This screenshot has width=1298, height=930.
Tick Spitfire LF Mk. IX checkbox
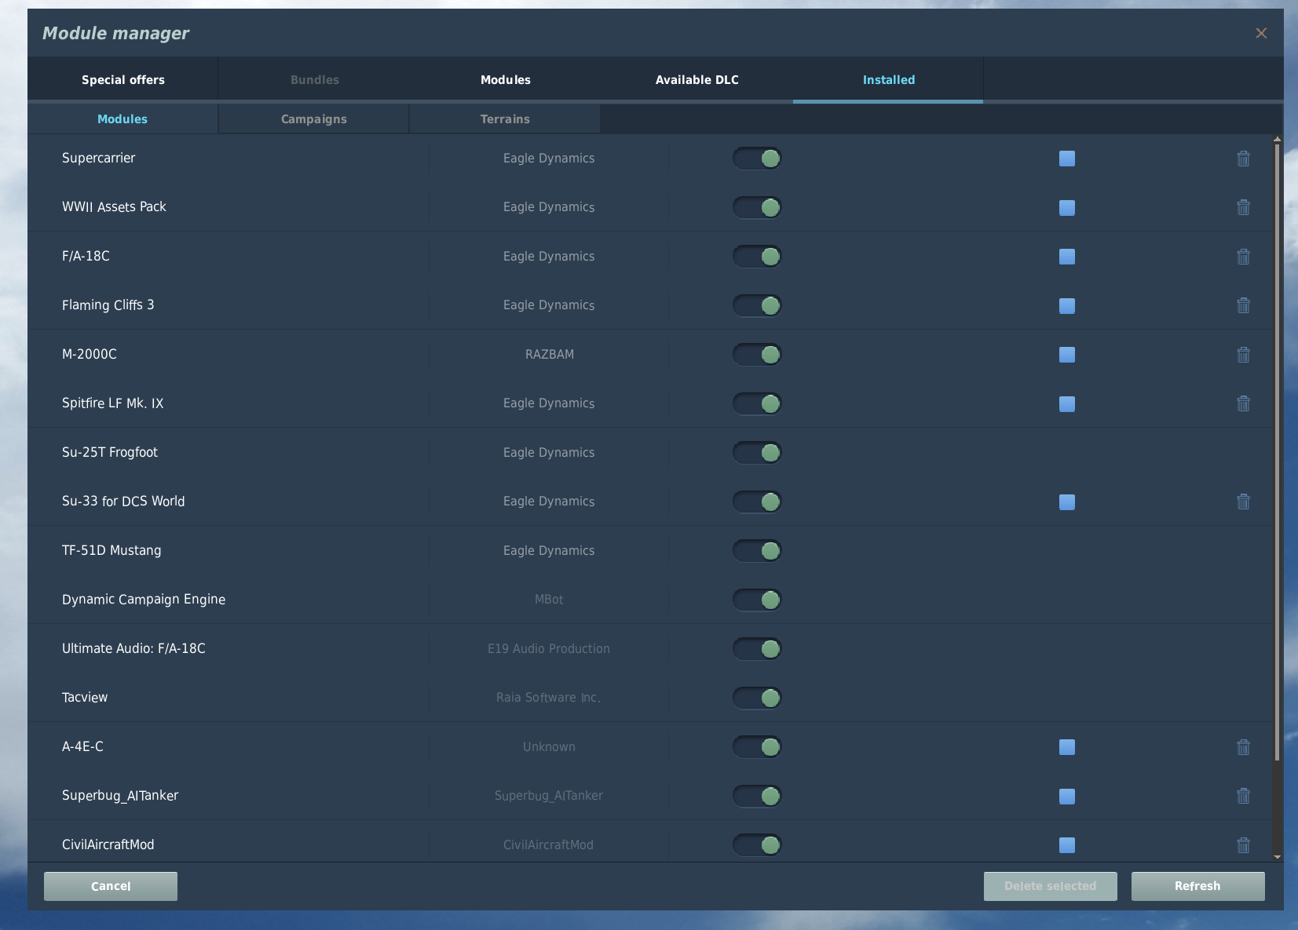point(1067,404)
